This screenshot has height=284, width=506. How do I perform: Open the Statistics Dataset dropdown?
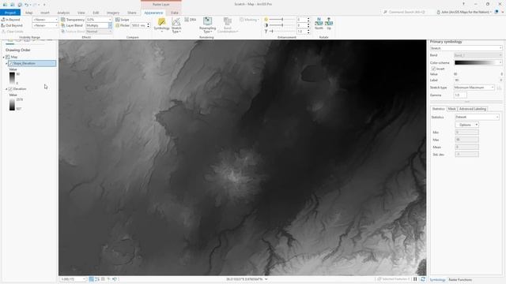click(x=477, y=118)
